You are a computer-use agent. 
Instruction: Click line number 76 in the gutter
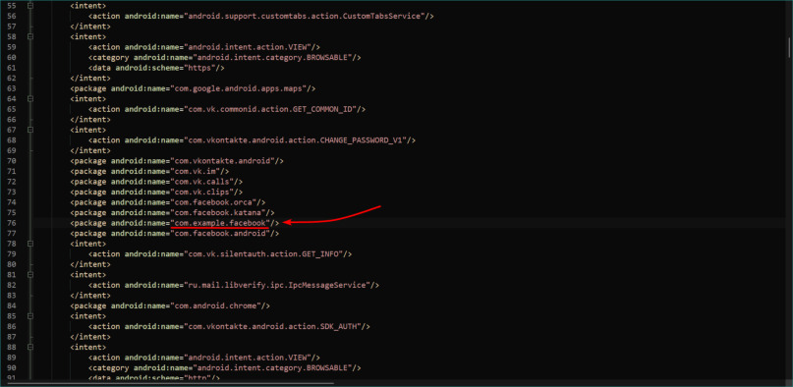(12, 223)
